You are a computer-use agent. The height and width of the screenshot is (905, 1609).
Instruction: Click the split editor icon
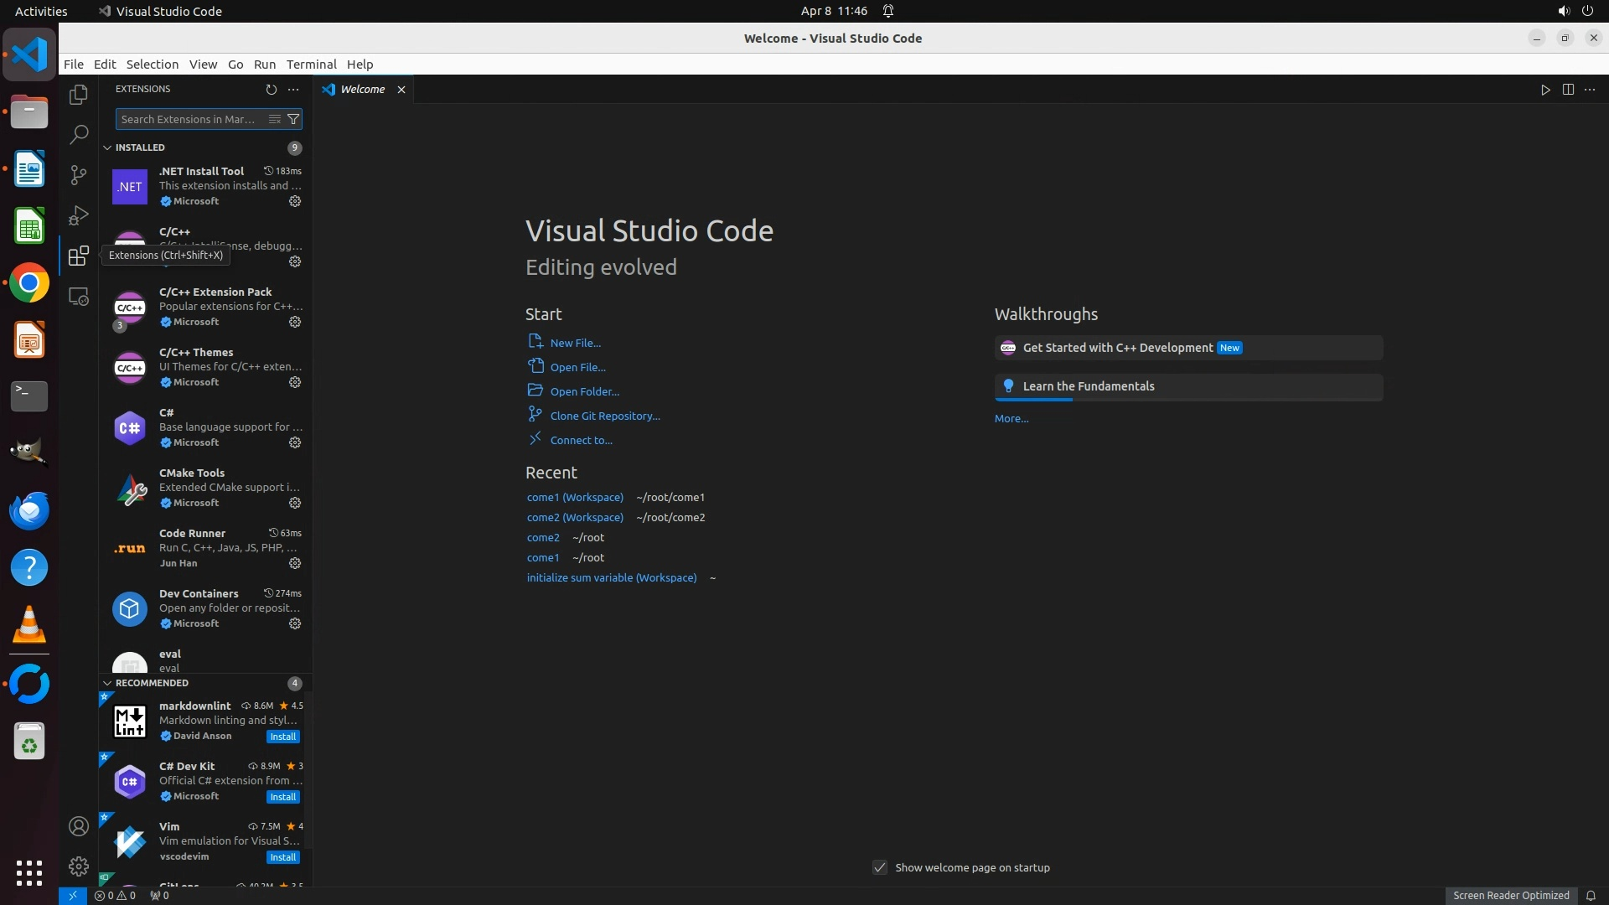coord(1568,90)
